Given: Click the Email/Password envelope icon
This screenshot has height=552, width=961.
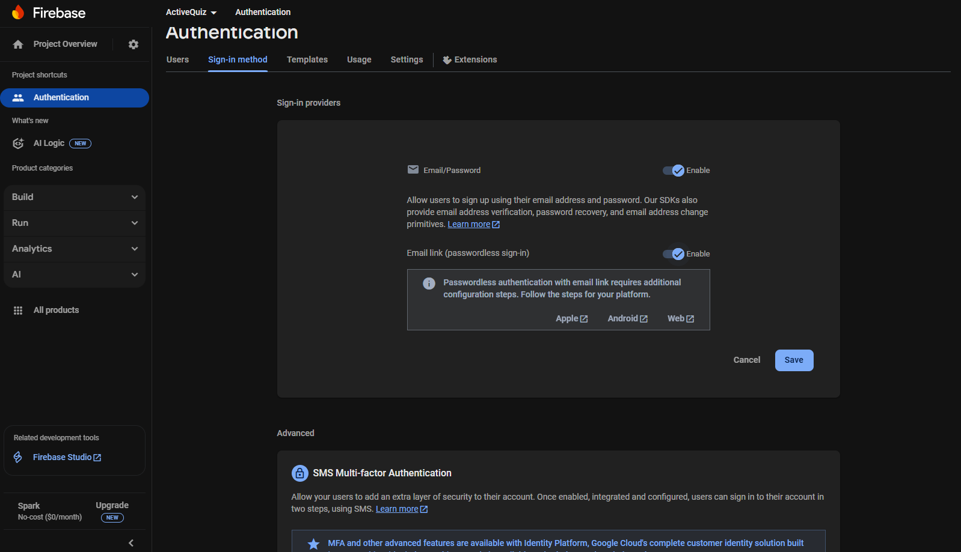Looking at the screenshot, I should click(413, 169).
